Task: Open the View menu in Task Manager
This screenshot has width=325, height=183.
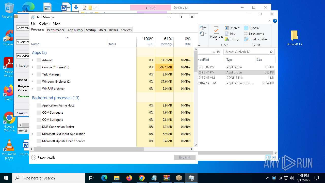Action: click(56, 23)
